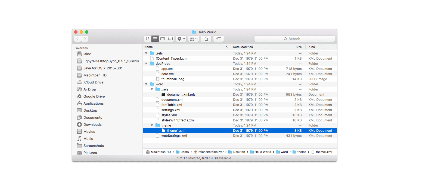Switch to column view in toolbar
The image size is (435, 190).
tap(163, 39)
